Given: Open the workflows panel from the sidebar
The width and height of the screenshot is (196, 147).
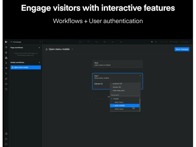Looking at the screenshot, I should pyautogui.click(x=6, y=58).
